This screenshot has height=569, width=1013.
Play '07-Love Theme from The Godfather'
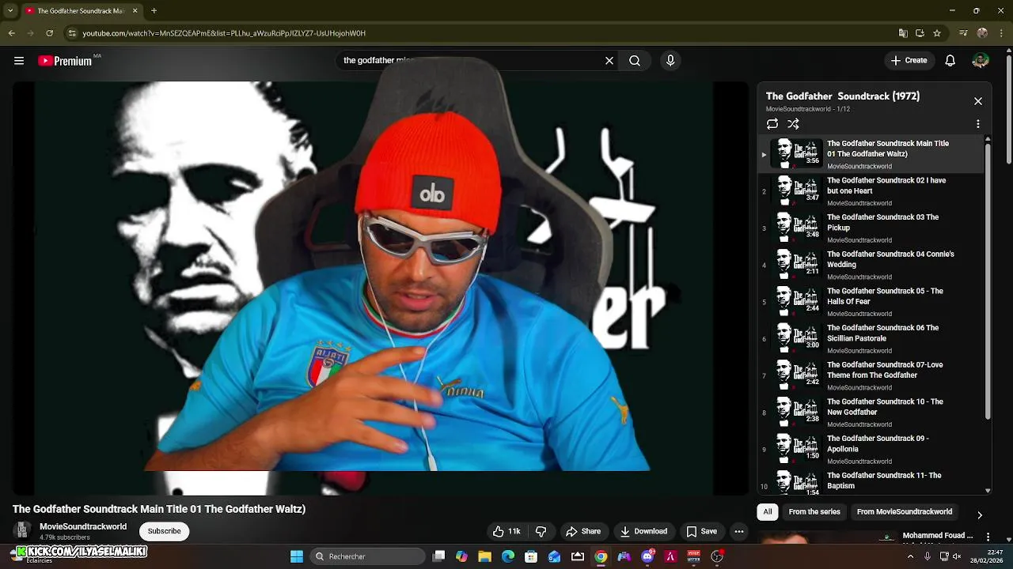click(871, 375)
